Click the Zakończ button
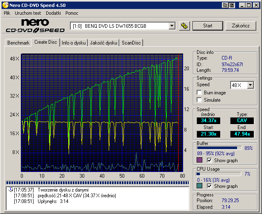 (x=241, y=26)
